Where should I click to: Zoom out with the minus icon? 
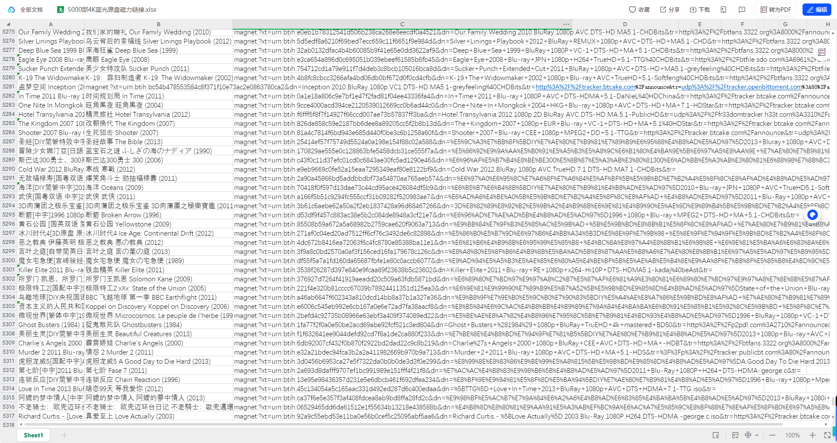click(x=772, y=435)
